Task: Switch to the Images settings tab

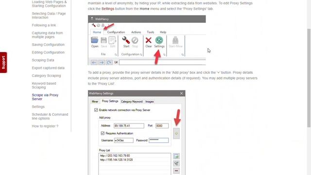Action: point(149,102)
